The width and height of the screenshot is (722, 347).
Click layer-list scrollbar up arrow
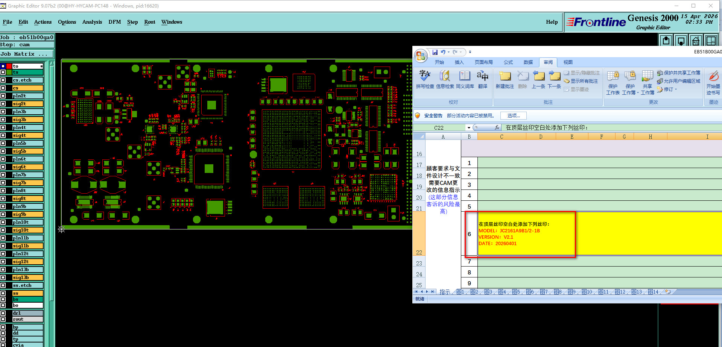(x=52, y=64)
